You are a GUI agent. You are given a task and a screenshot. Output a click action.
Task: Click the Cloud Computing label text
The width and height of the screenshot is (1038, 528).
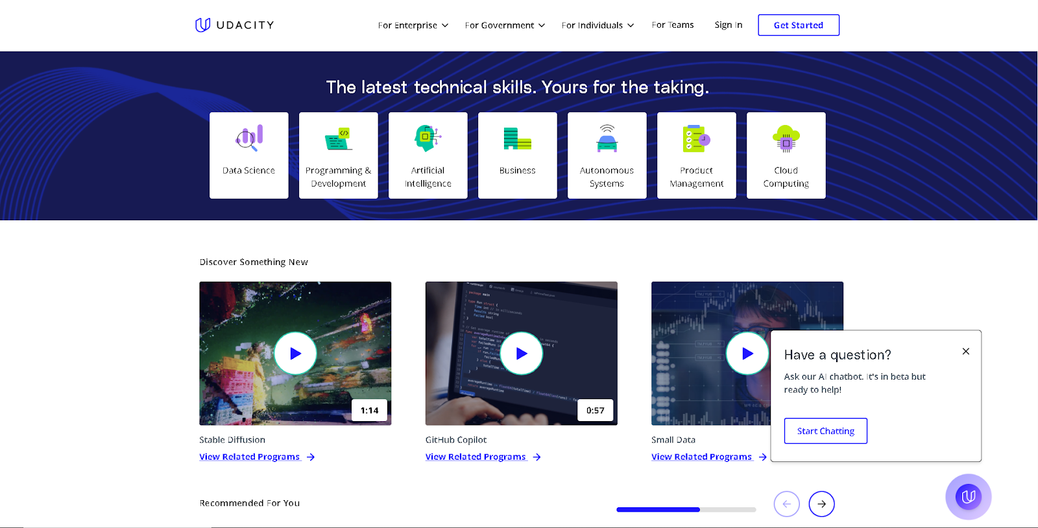point(786,177)
